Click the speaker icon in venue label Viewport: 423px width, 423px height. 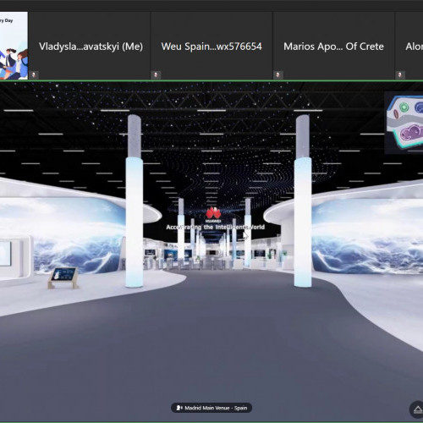[179, 408]
